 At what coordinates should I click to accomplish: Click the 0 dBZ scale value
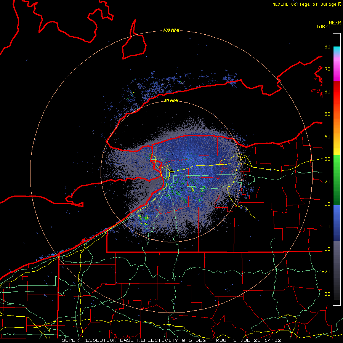click(329, 227)
